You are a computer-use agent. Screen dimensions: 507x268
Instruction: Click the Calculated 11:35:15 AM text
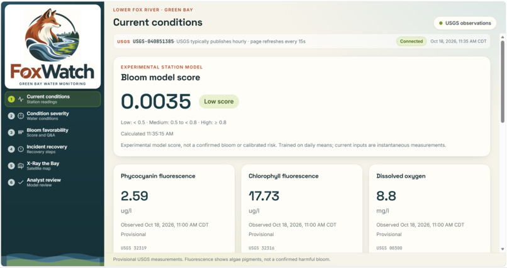147,134
